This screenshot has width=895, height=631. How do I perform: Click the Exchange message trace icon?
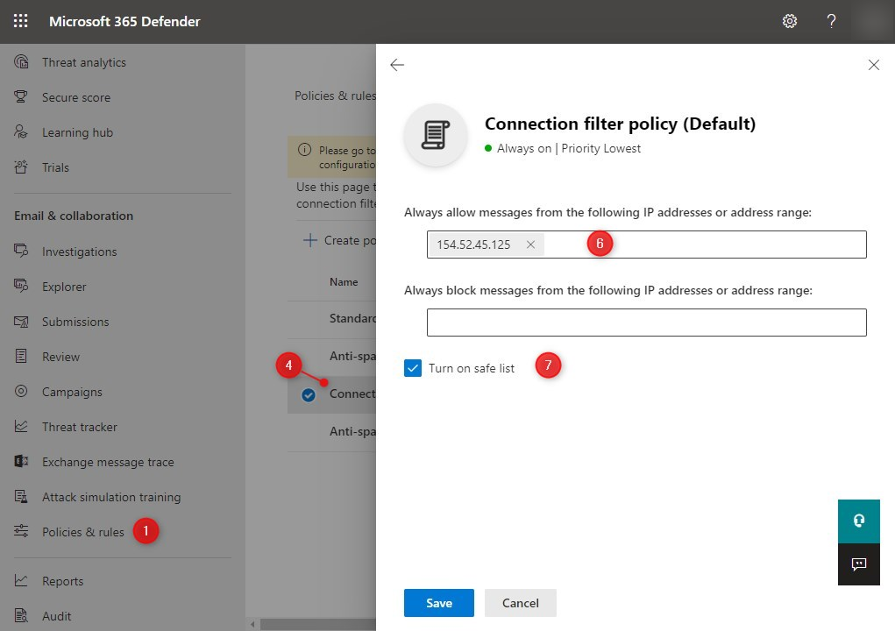tap(22, 462)
